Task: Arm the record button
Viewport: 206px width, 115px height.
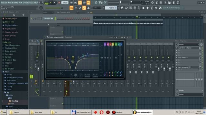Action: pyautogui.click(x=59, y=3)
